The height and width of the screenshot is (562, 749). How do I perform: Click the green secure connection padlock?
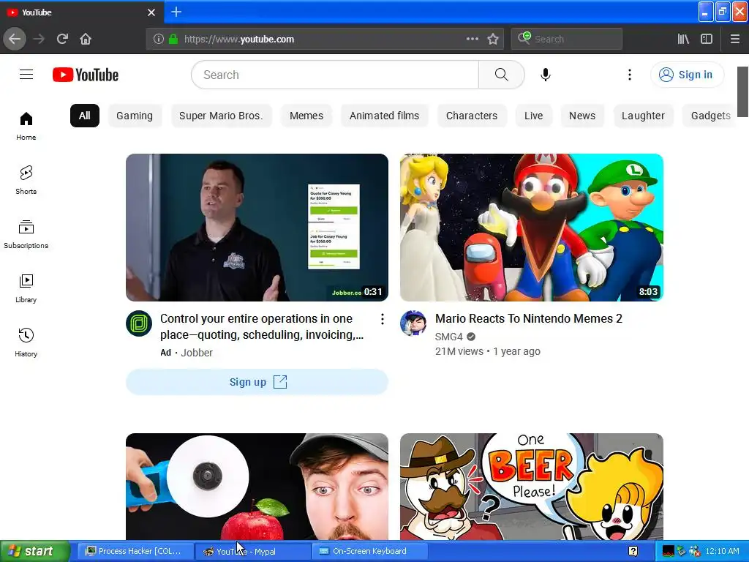[173, 39]
